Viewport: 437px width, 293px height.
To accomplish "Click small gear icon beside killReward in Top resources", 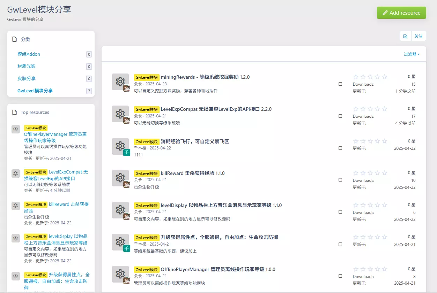I will point(16,206).
